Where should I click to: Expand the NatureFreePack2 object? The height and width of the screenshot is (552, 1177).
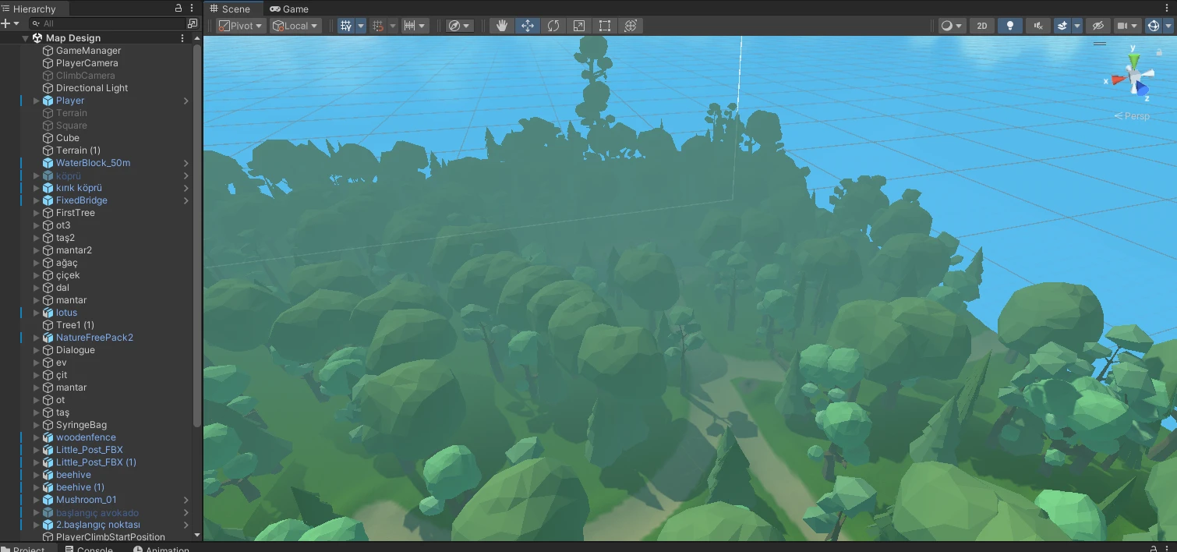(x=36, y=338)
